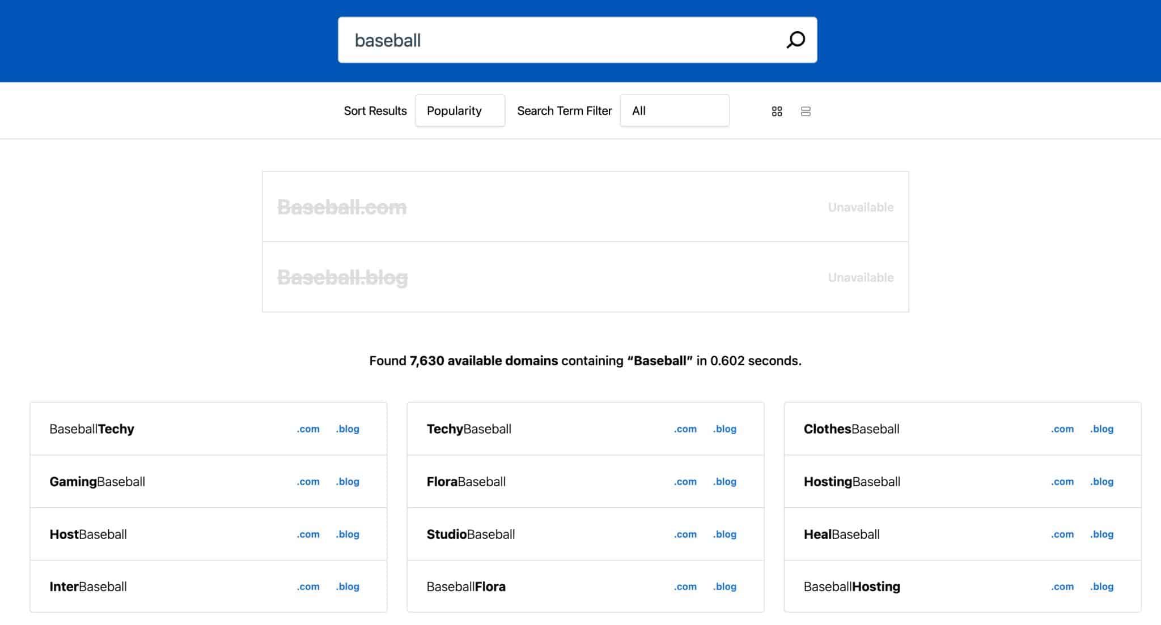
Task: Click the BaseballTechy domain name
Action: pos(92,429)
